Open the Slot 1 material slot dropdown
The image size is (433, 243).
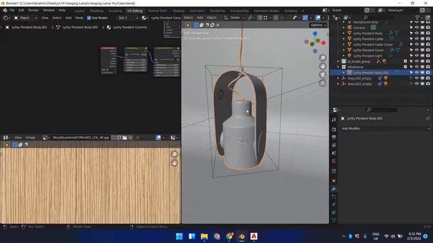pos(128,18)
